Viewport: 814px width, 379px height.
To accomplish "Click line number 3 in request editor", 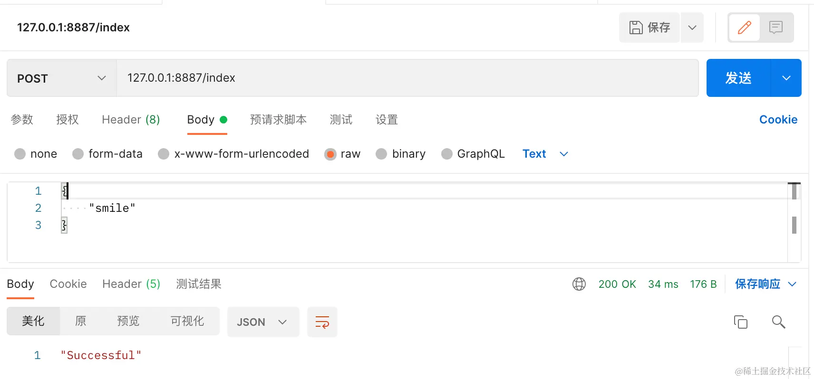I will [38, 225].
